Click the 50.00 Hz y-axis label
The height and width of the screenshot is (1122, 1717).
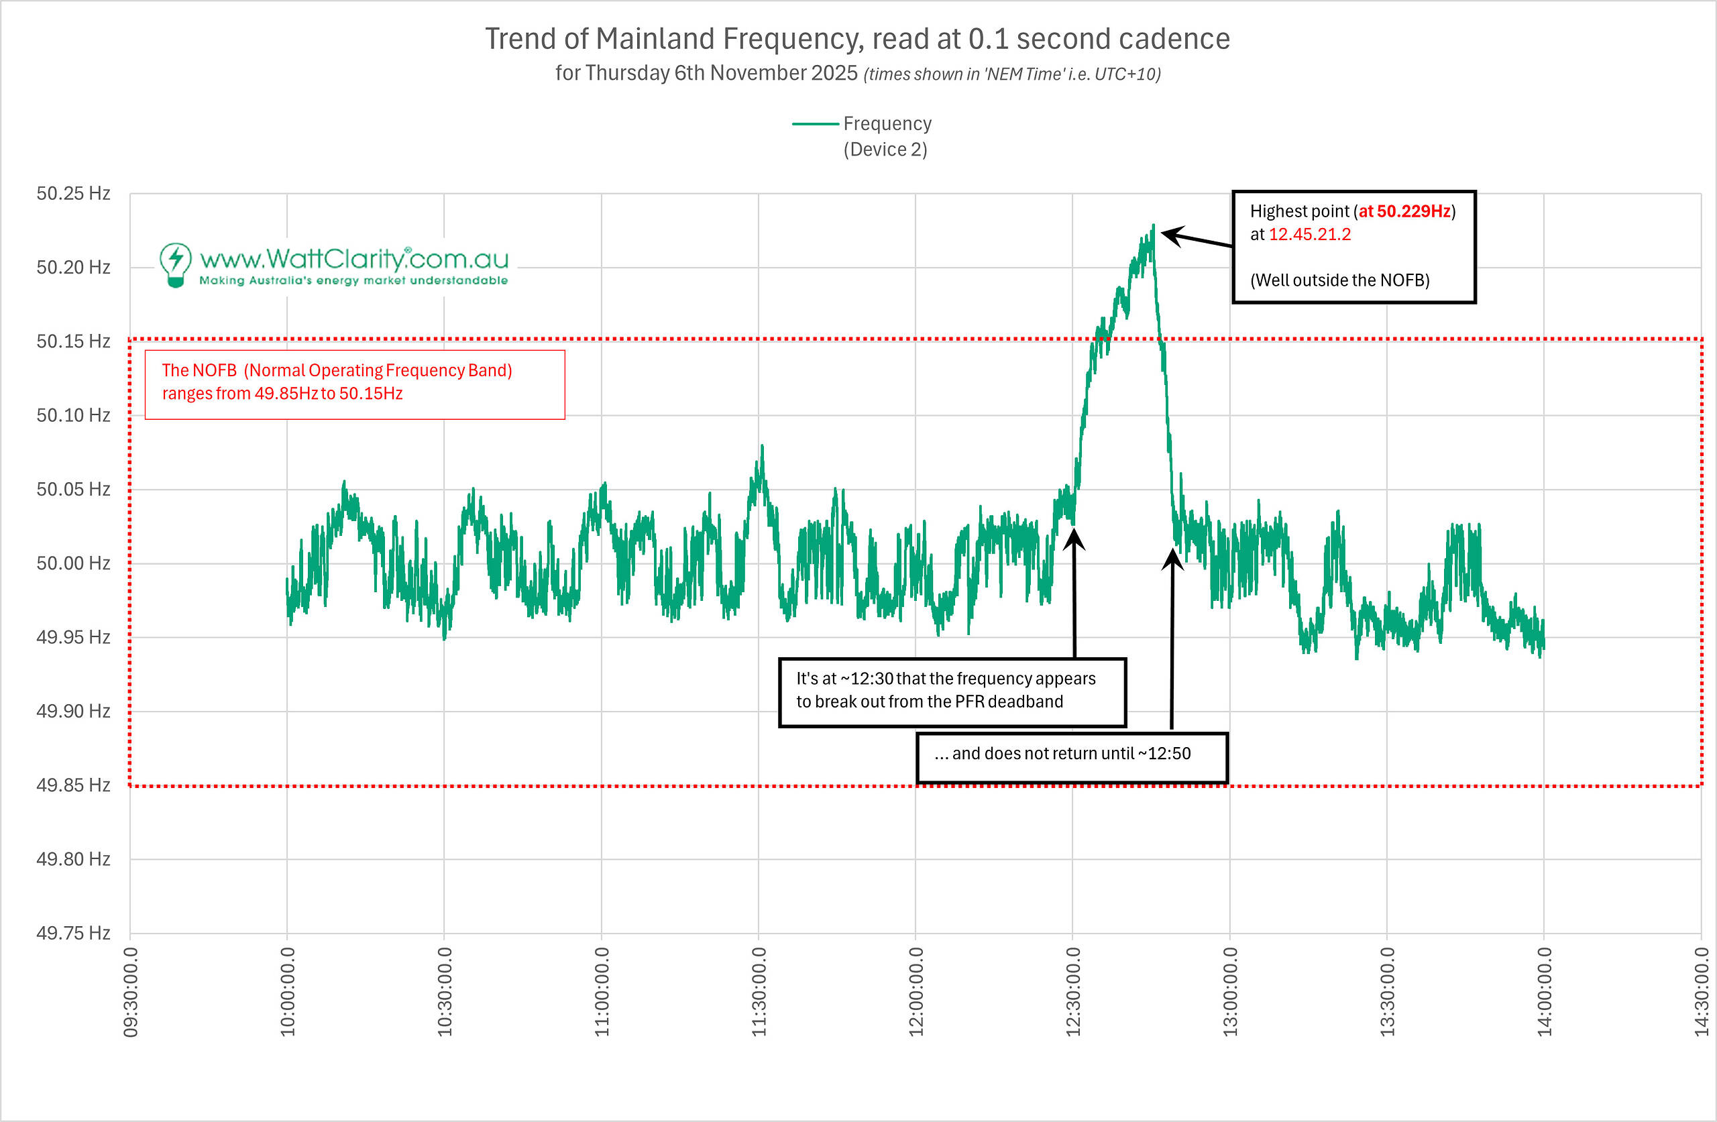point(73,563)
